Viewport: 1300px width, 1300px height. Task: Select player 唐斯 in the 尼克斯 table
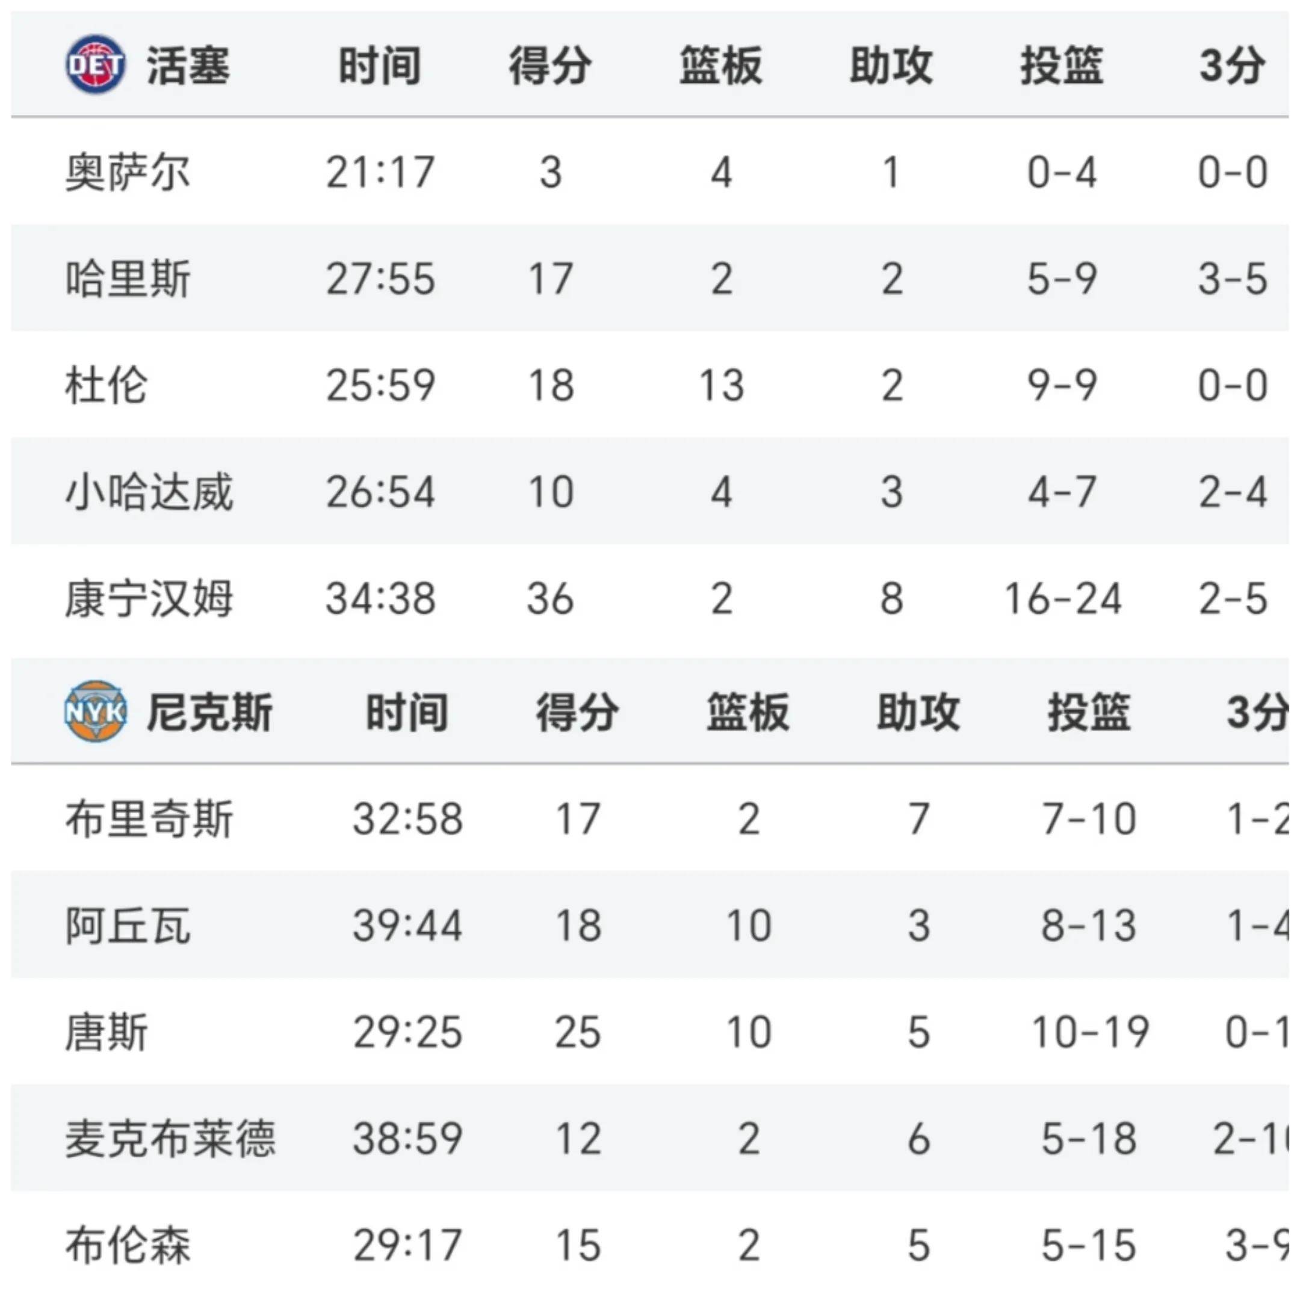(107, 1032)
